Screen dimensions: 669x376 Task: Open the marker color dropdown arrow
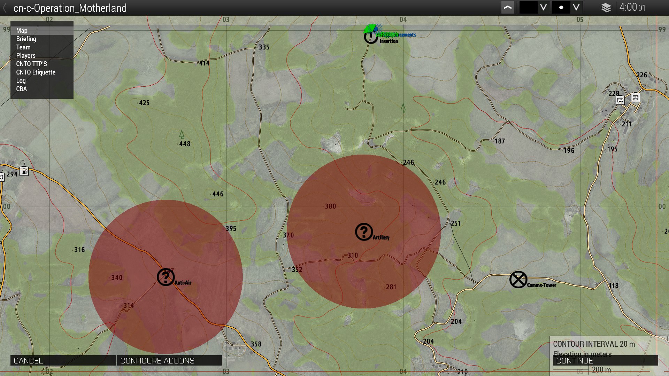(543, 7)
